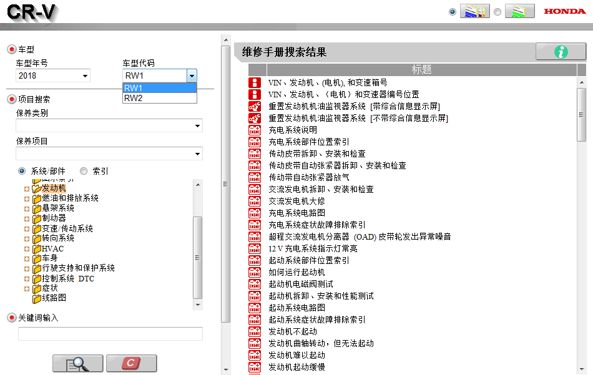Click engine icon beside 起动机电磁阀测试
The height and width of the screenshot is (375, 593).
point(255,284)
